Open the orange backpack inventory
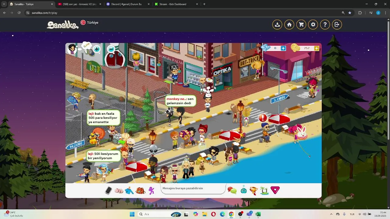 (140, 191)
